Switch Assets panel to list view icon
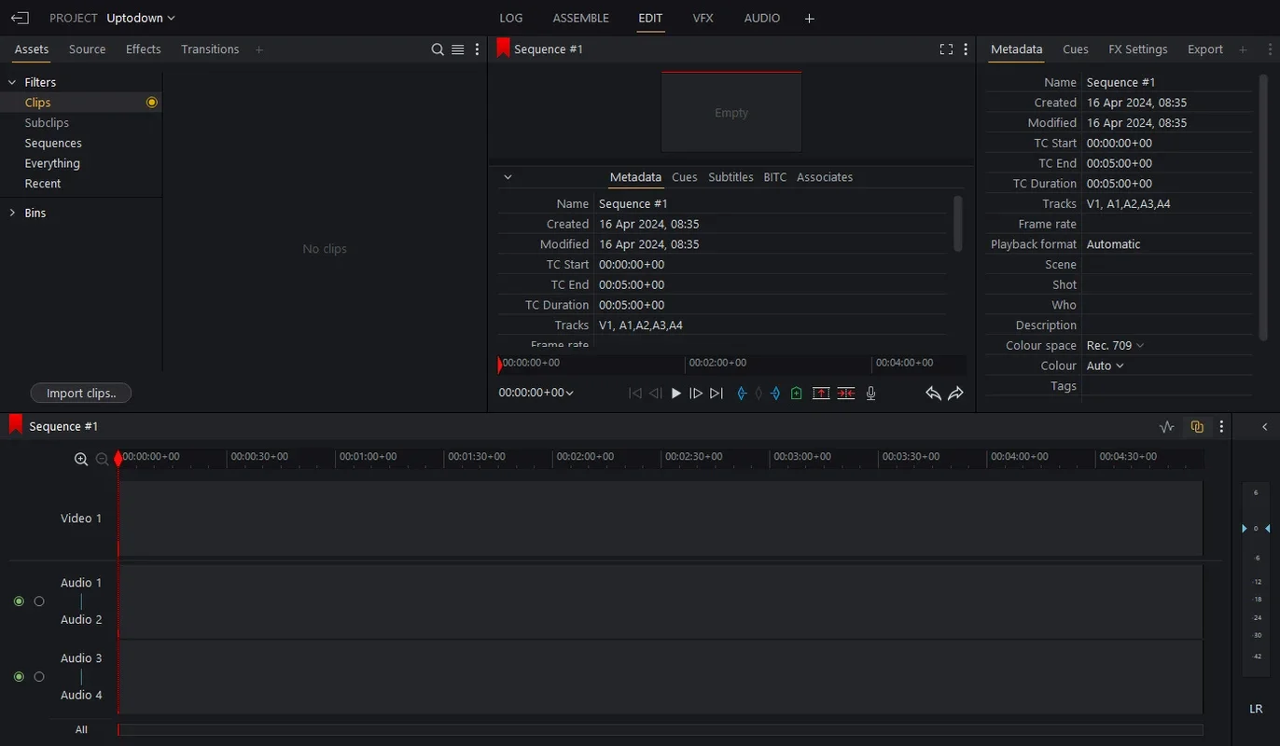This screenshot has width=1280, height=746. pyautogui.click(x=458, y=49)
